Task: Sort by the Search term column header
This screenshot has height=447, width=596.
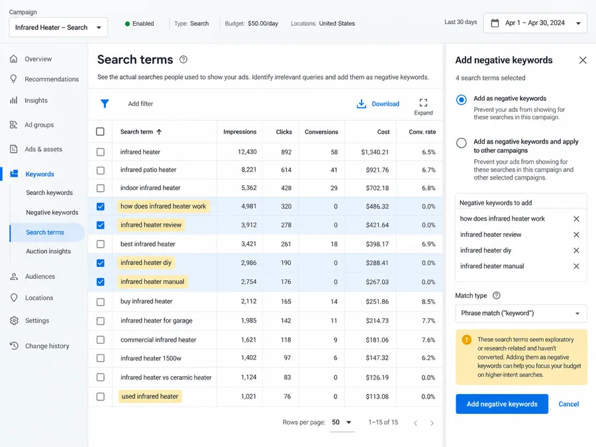Action: (141, 132)
